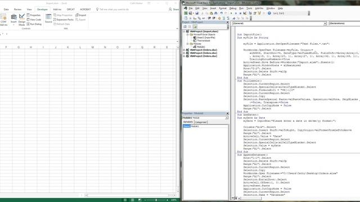Click the 100% zoom level in Excel status bar
This screenshot has height=202, width=360.
coord(174,200)
